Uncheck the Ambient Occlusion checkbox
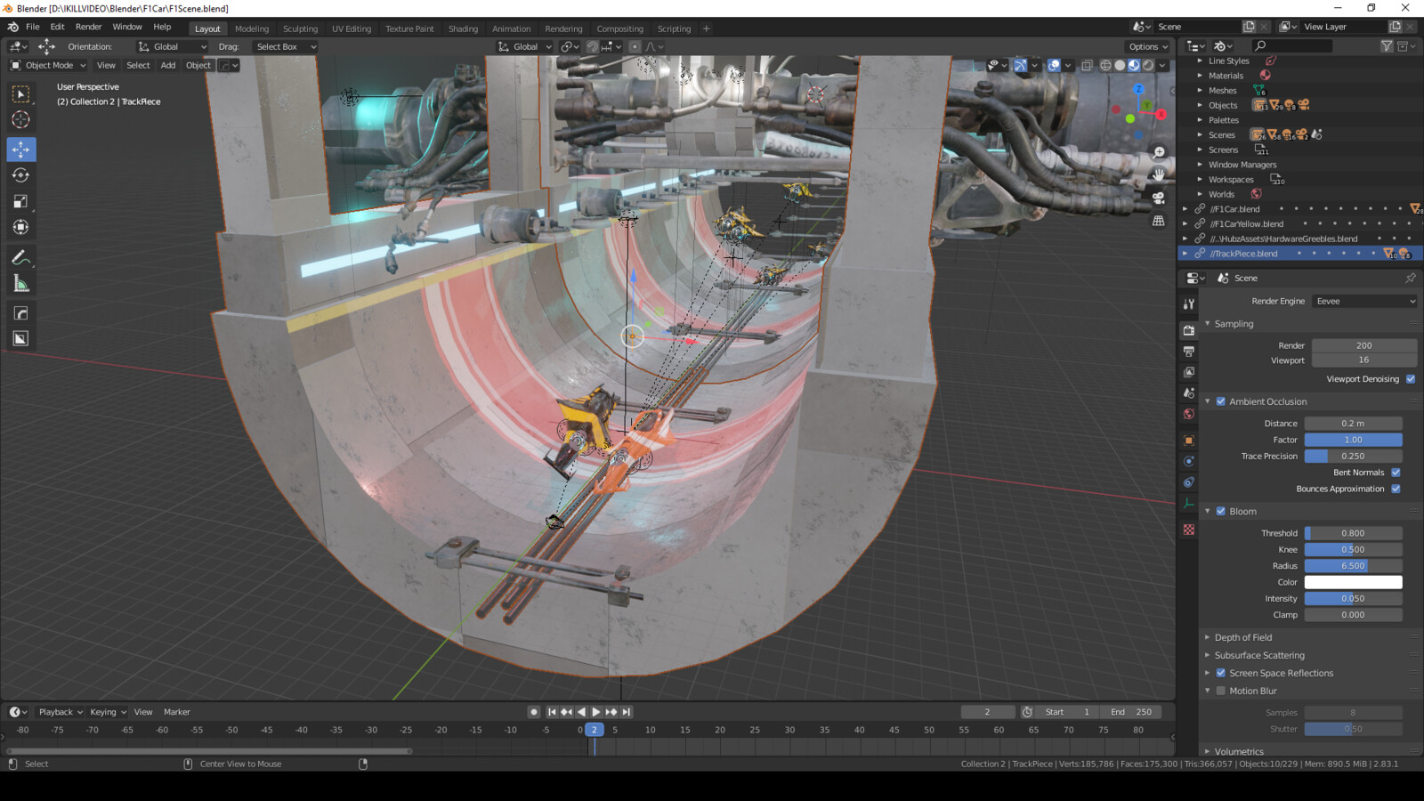 coord(1221,401)
